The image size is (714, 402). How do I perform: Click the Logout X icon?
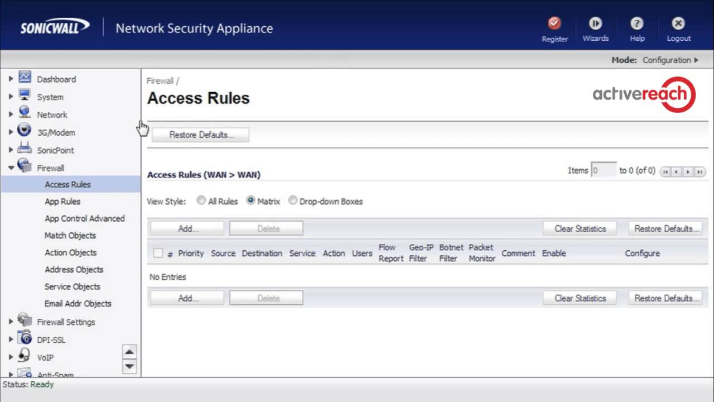678,23
